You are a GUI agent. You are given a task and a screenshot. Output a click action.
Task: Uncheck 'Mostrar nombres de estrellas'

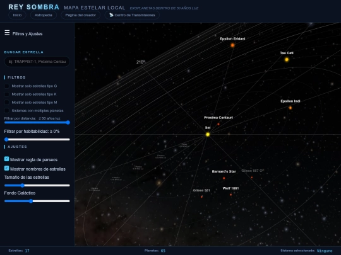pos(6,168)
